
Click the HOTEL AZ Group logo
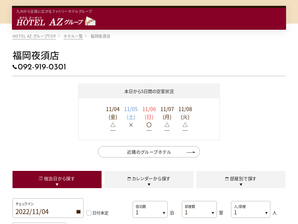click(x=56, y=21)
